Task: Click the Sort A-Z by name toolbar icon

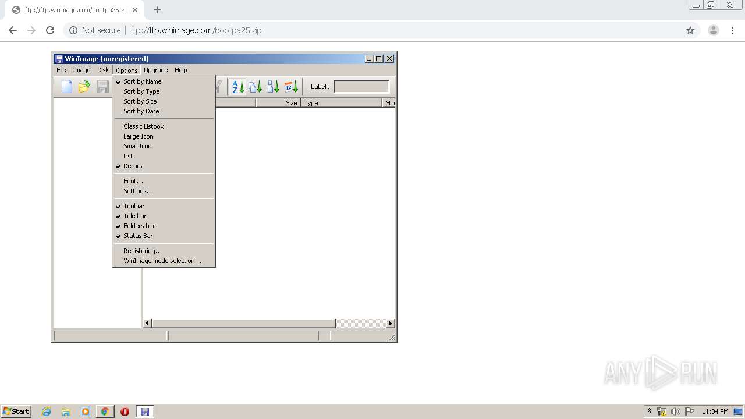Action: 237,87
